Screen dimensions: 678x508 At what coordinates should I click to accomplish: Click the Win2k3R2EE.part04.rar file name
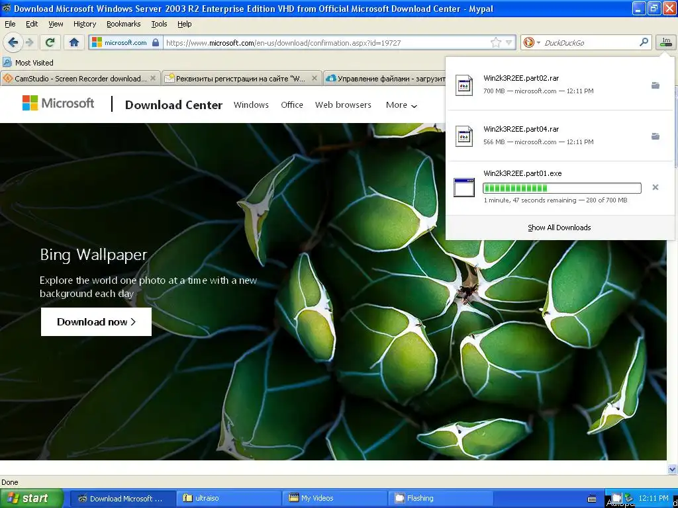pos(521,129)
